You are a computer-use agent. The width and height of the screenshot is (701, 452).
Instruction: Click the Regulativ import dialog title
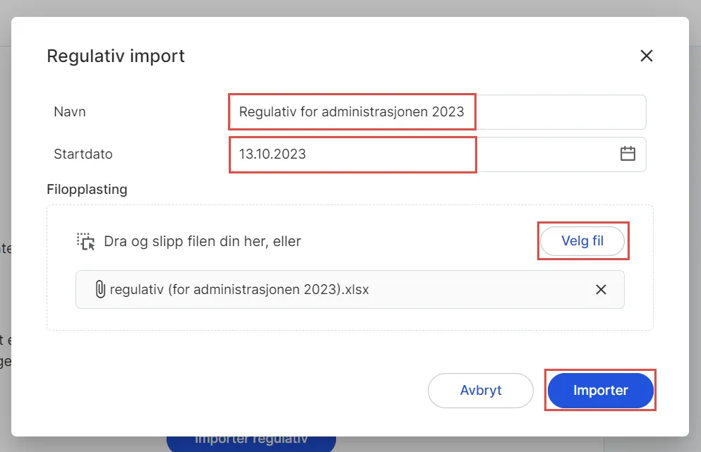115,56
